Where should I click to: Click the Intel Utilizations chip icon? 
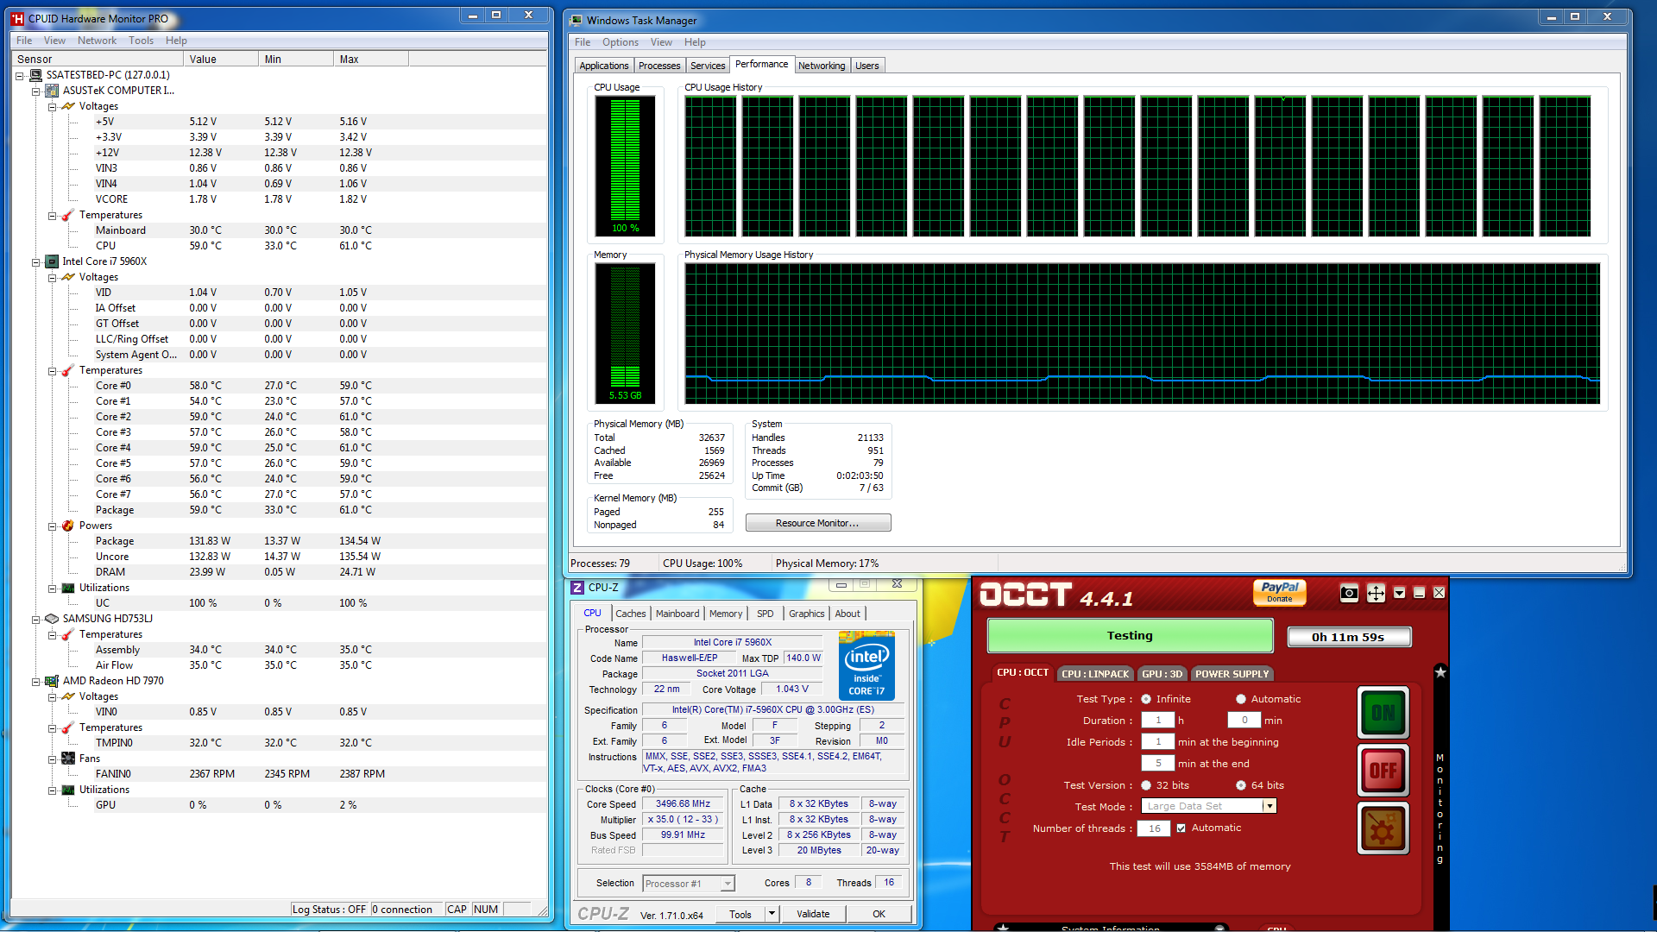[x=68, y=588]
